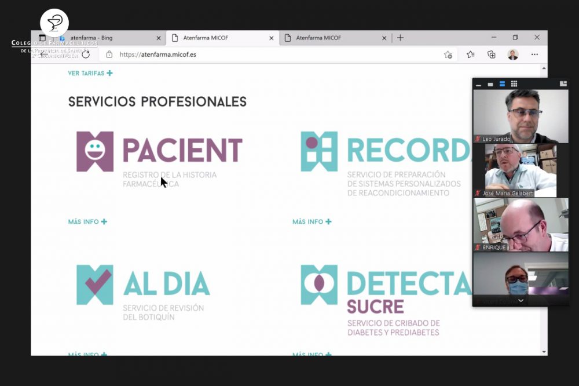Expand more participants with the down chevron

(x=521, y=301)
